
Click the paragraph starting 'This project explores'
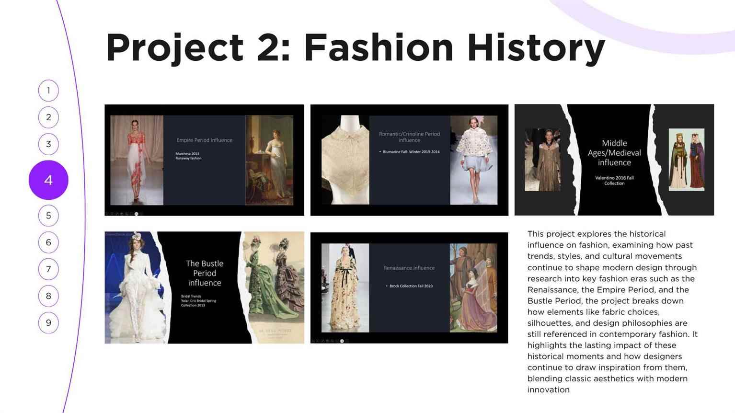[x=612, y=312]
